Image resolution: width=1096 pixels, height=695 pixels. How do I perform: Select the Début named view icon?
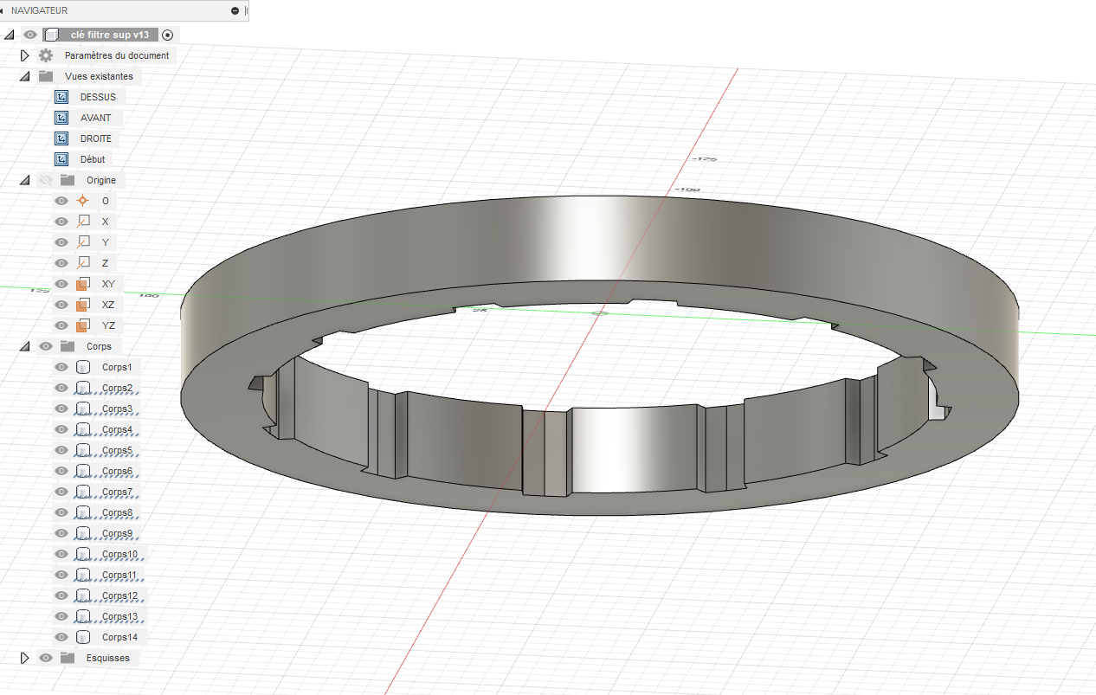pos(61,159)
